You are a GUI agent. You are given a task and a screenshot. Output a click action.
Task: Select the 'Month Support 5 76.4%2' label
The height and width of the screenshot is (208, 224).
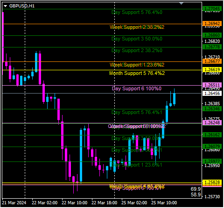137,73
